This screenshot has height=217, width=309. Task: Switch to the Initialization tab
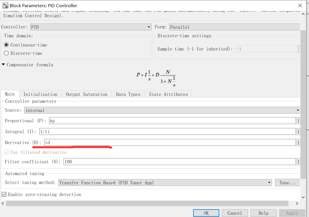(x=40, y=94)
